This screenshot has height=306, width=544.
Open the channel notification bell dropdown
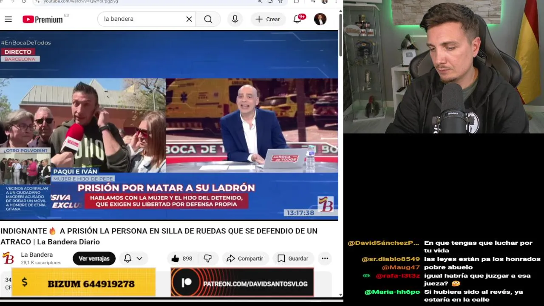133,258
